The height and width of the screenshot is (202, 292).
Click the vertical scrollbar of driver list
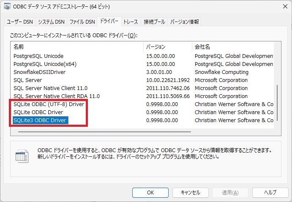click(x=277, y=103)
